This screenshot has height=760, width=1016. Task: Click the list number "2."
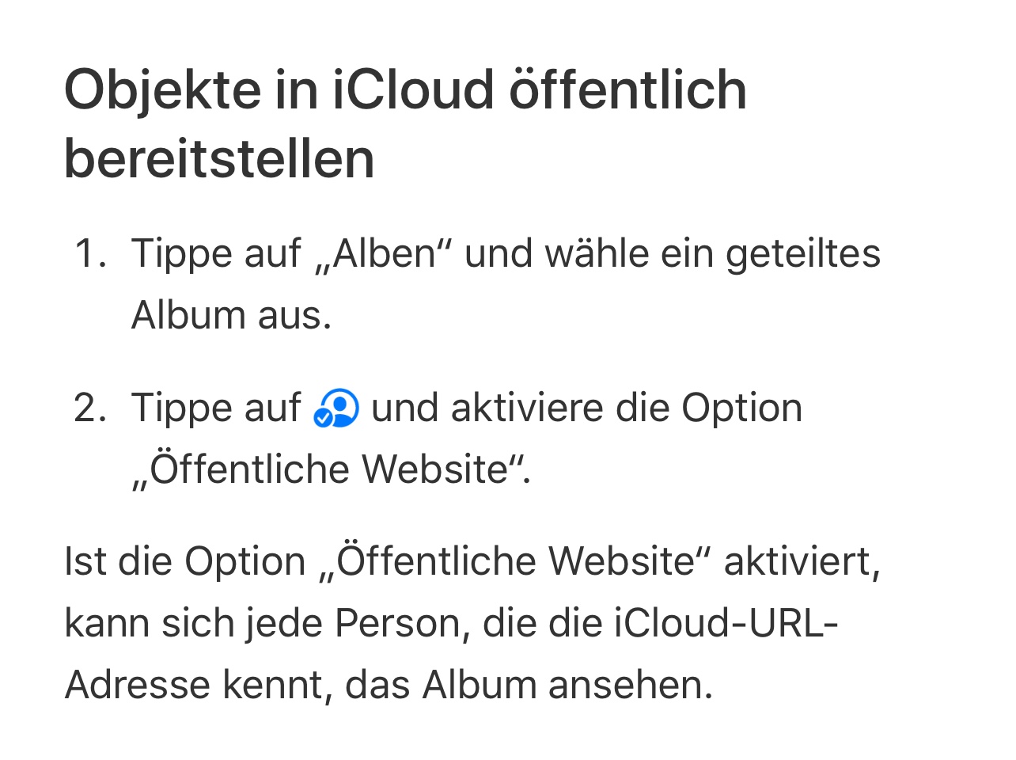90,408
